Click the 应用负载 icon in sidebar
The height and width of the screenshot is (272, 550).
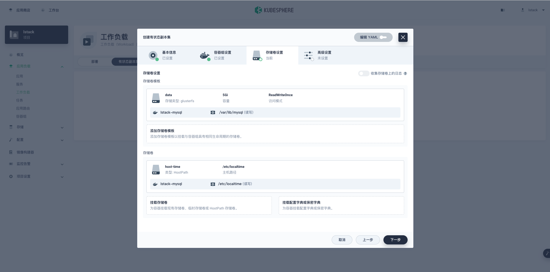tap(11, 66)
